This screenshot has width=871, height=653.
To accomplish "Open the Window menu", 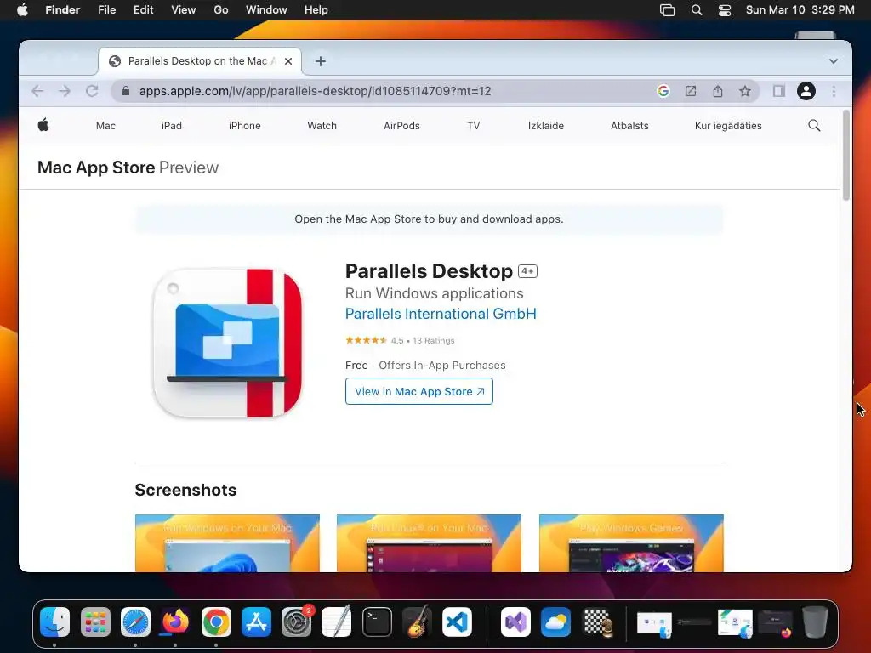I will [266, 9].
